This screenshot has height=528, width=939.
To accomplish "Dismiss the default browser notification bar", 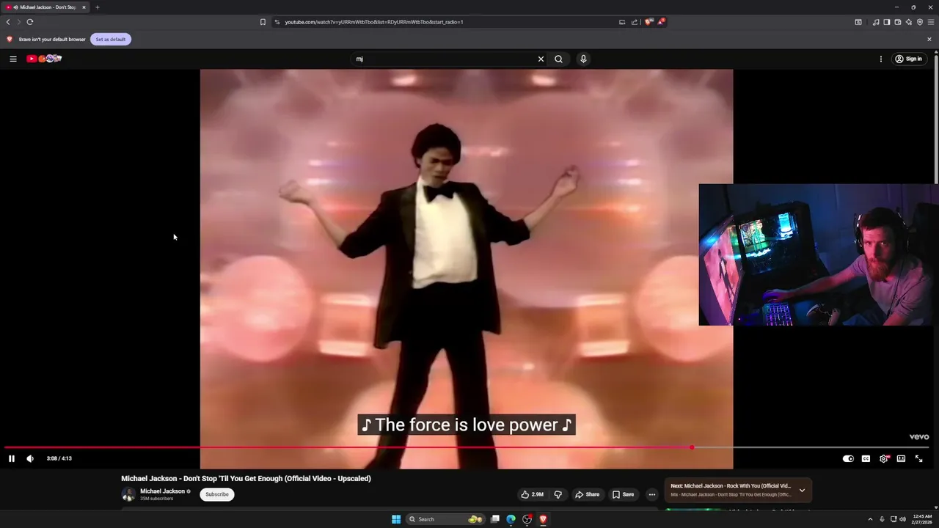I will pos(929,39).
